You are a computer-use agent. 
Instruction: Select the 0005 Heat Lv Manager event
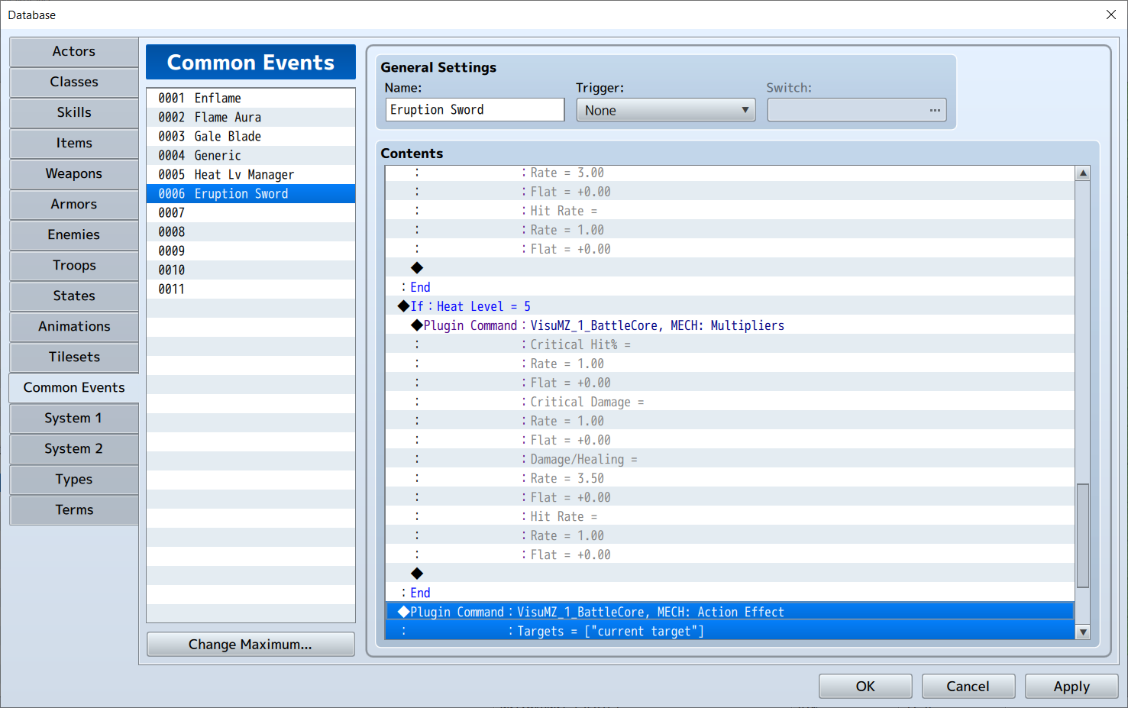(250, 174)
